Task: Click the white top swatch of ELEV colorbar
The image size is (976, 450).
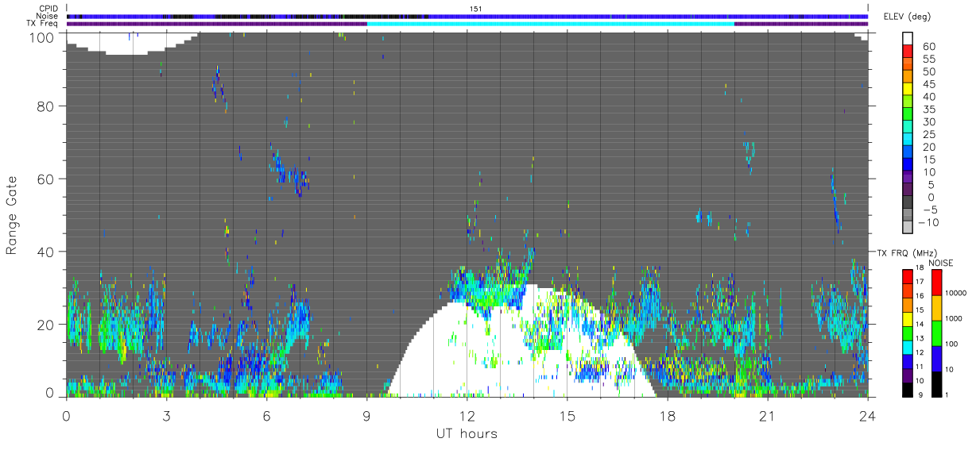Action: [907, 39]
